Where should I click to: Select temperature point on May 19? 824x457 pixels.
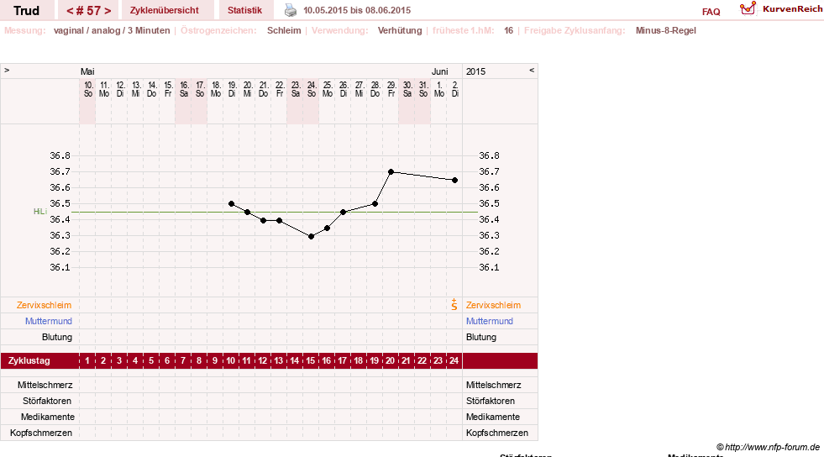point(231,204)
